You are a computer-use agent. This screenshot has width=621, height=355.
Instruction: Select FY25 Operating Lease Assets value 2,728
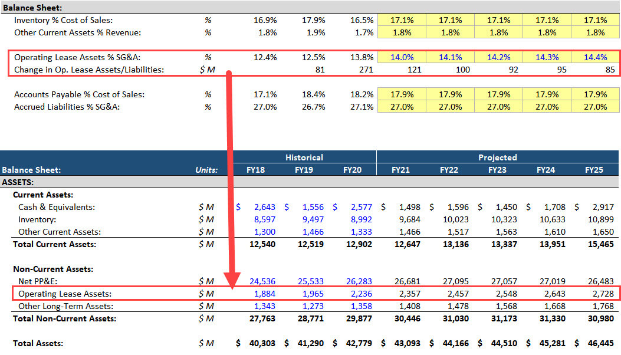[603, 294]
